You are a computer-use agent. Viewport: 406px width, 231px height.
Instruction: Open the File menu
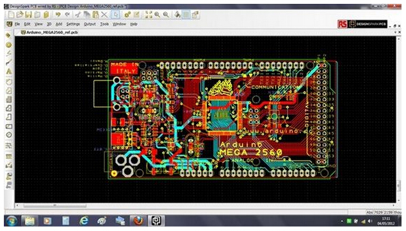point(17,24)
